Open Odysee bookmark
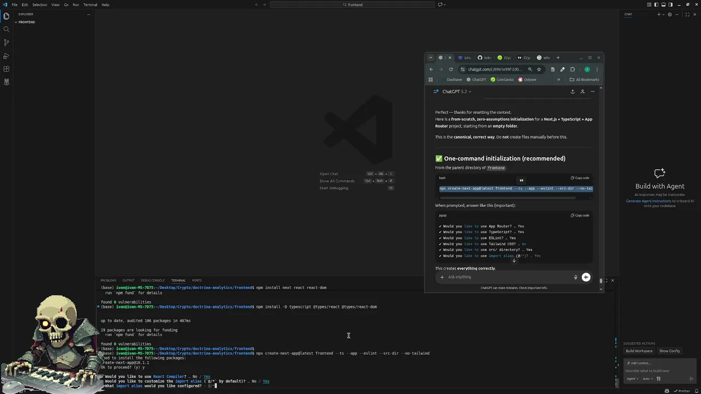This screenshot has height=394, width=701. click(527, 79)
